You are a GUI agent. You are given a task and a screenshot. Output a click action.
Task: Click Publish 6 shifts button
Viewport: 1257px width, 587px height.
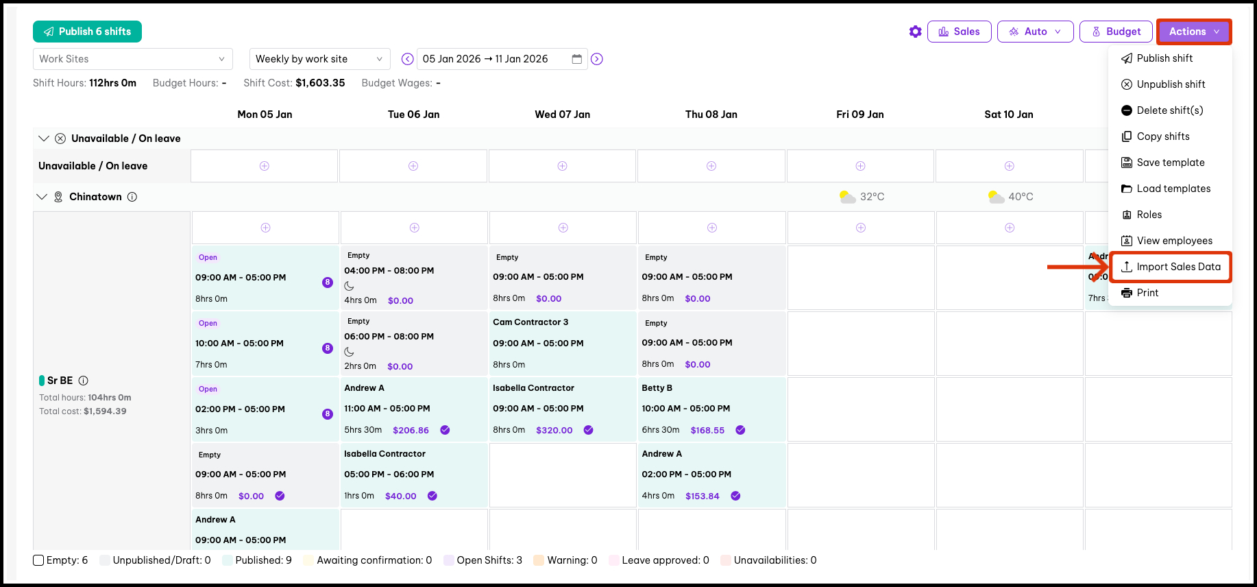click(x=87, y=32)
